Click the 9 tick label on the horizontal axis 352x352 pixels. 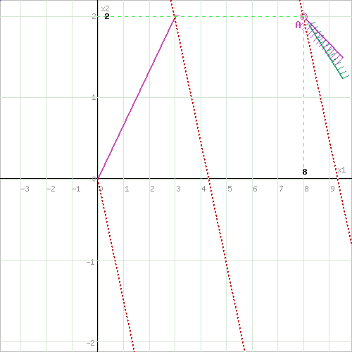pos(332,189)
